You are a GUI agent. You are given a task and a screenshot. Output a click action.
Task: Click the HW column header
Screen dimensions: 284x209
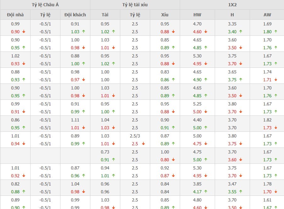[197, 15]
